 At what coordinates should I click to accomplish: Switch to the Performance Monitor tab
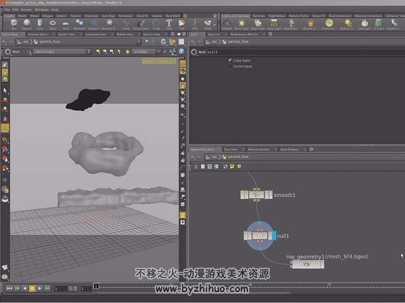[x=244, y=34]
